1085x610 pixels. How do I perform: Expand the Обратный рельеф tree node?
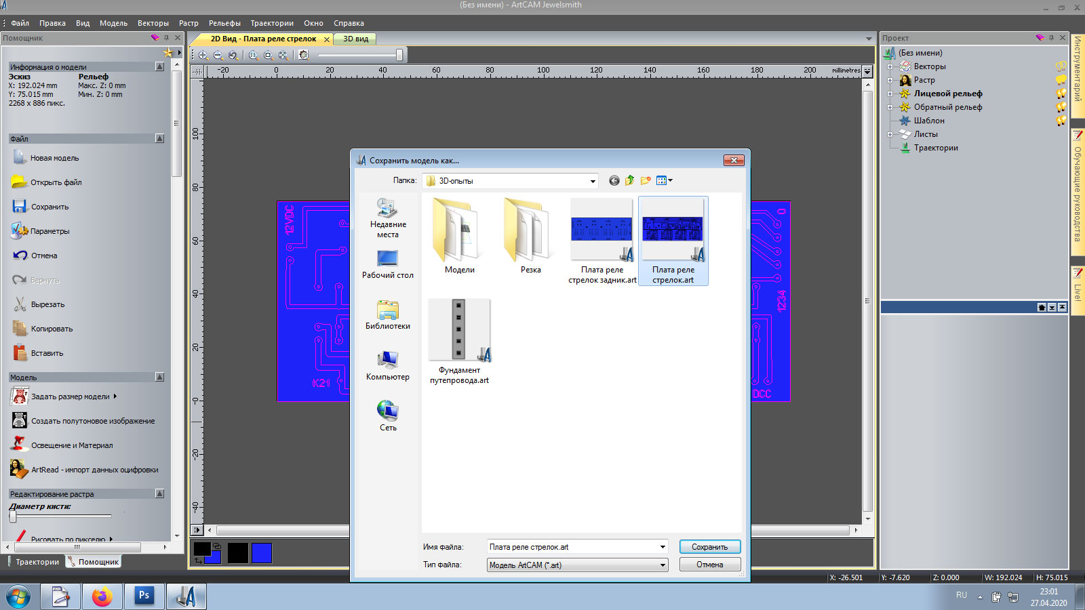point(890,107)
